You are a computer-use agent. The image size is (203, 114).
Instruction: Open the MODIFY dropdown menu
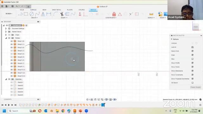(x=64, y=18)
